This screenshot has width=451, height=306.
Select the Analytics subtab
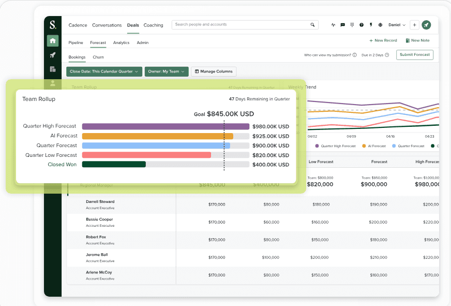pos(121,42)
